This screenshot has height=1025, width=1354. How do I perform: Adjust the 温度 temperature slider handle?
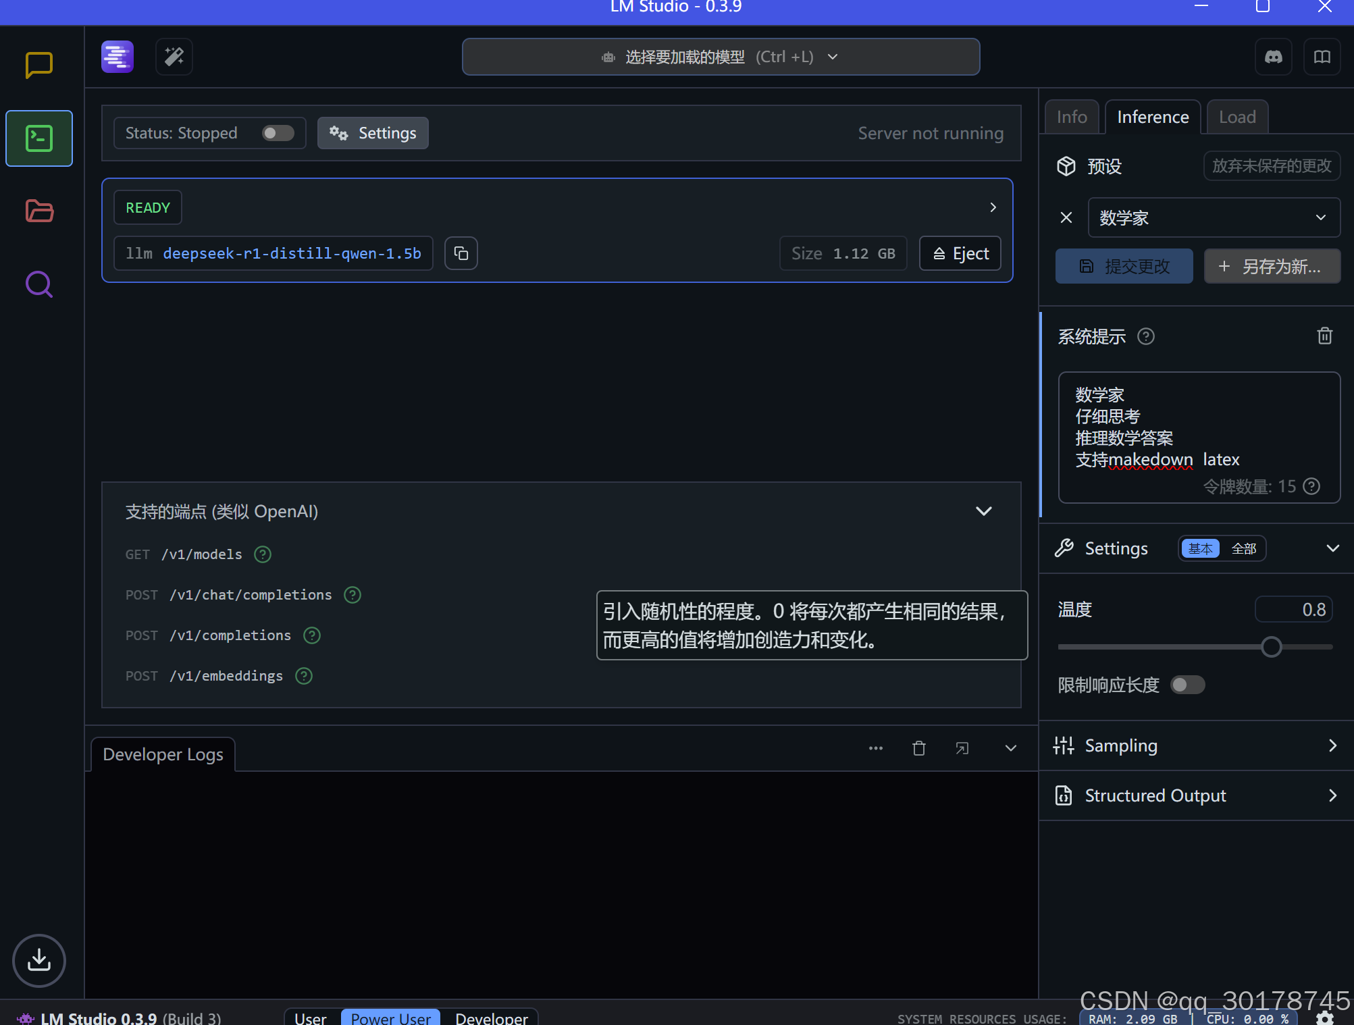1271,647
